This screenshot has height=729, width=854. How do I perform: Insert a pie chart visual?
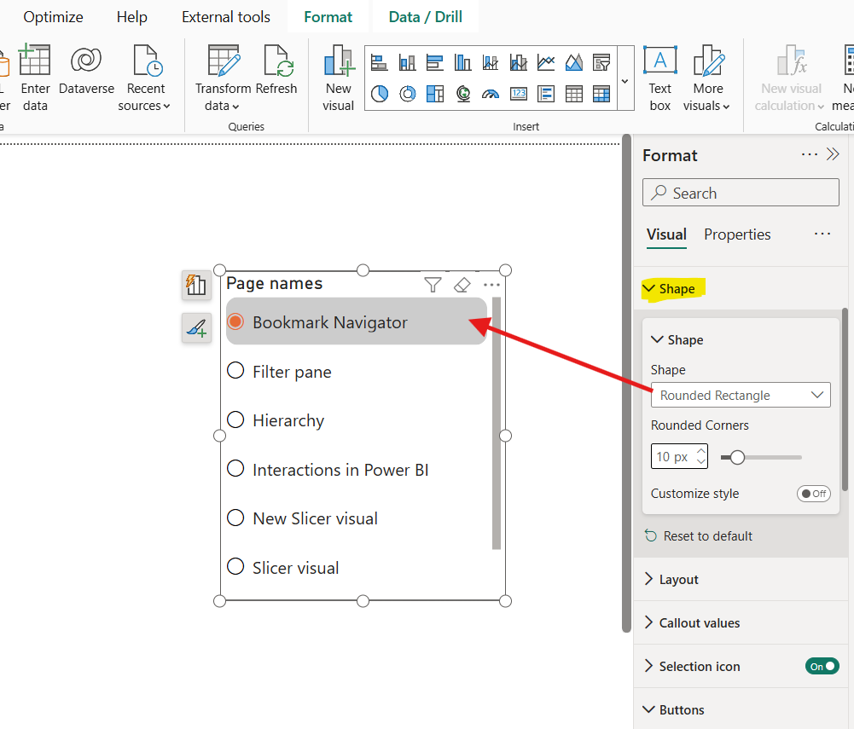[x=380, y=94]
